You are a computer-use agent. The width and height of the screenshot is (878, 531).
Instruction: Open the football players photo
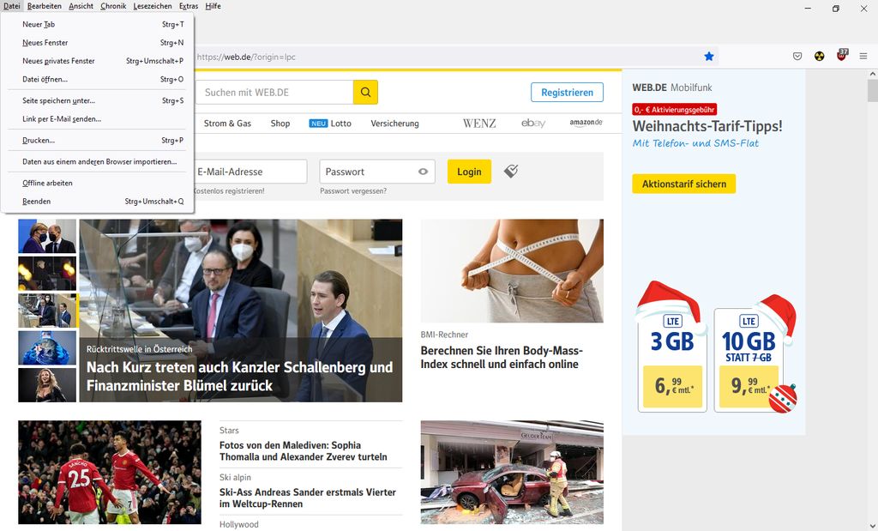point(110,472)
